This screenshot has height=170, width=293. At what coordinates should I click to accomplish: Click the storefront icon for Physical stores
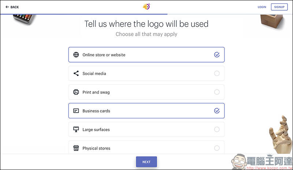(76, 148)
